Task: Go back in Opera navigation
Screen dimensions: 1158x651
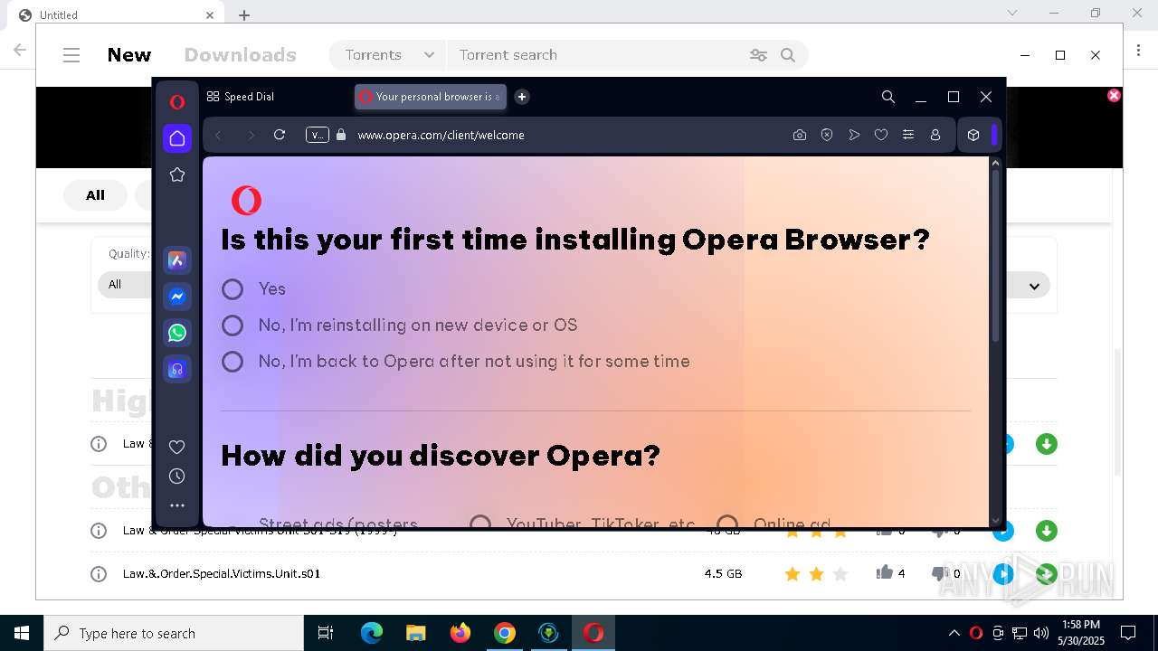Action: (x=218, y=135)
